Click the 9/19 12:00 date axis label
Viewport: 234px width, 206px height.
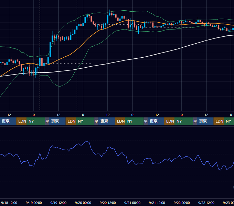[58, 203]
